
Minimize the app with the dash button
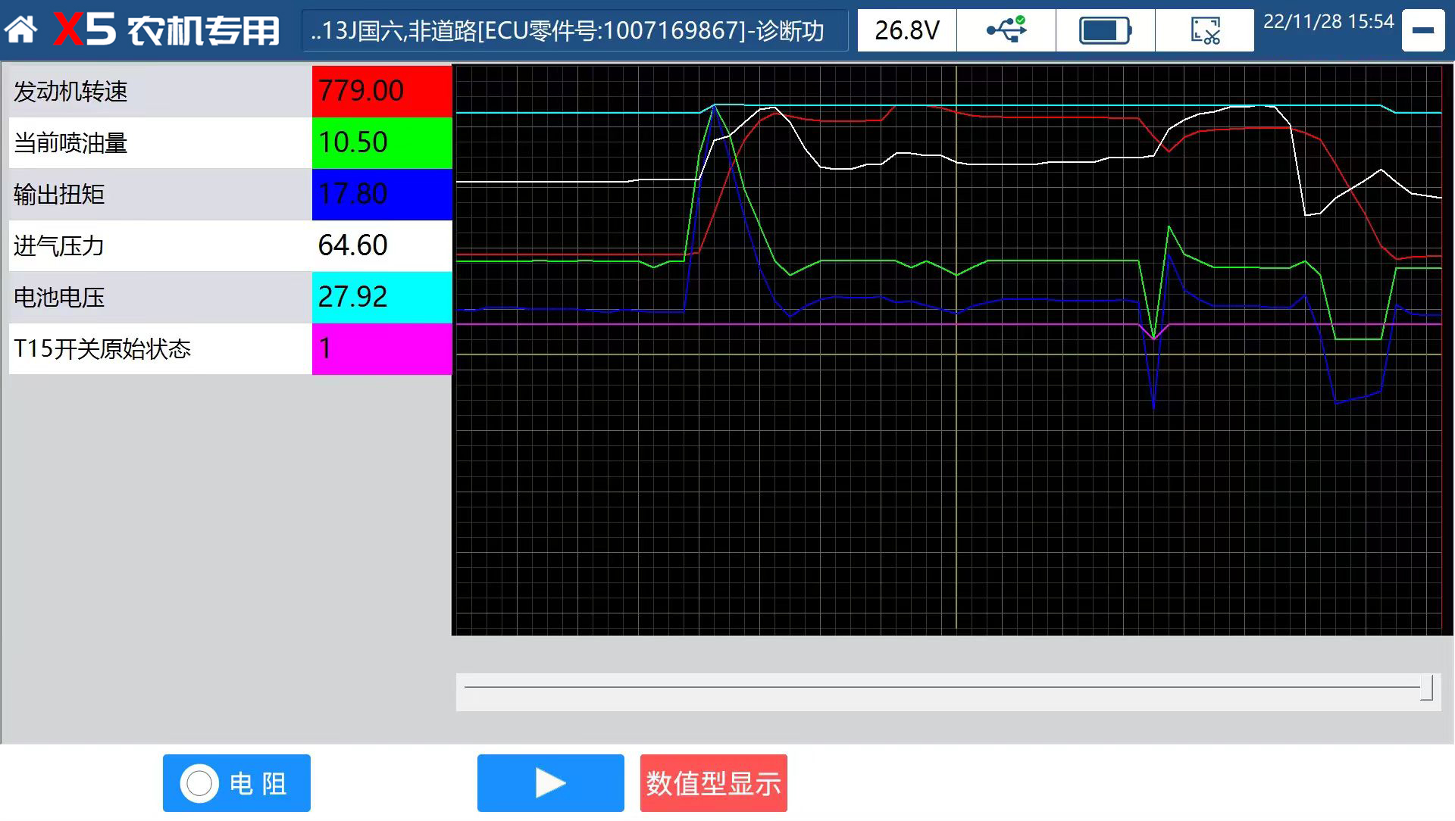pyautogui.click(x=1423, y=30)
